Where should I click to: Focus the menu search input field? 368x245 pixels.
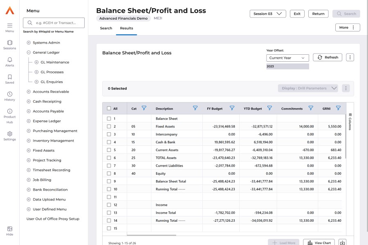point(54,23)
